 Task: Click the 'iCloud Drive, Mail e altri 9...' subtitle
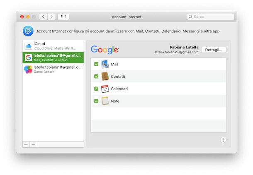pyautogui.click(x=54, y=48)
